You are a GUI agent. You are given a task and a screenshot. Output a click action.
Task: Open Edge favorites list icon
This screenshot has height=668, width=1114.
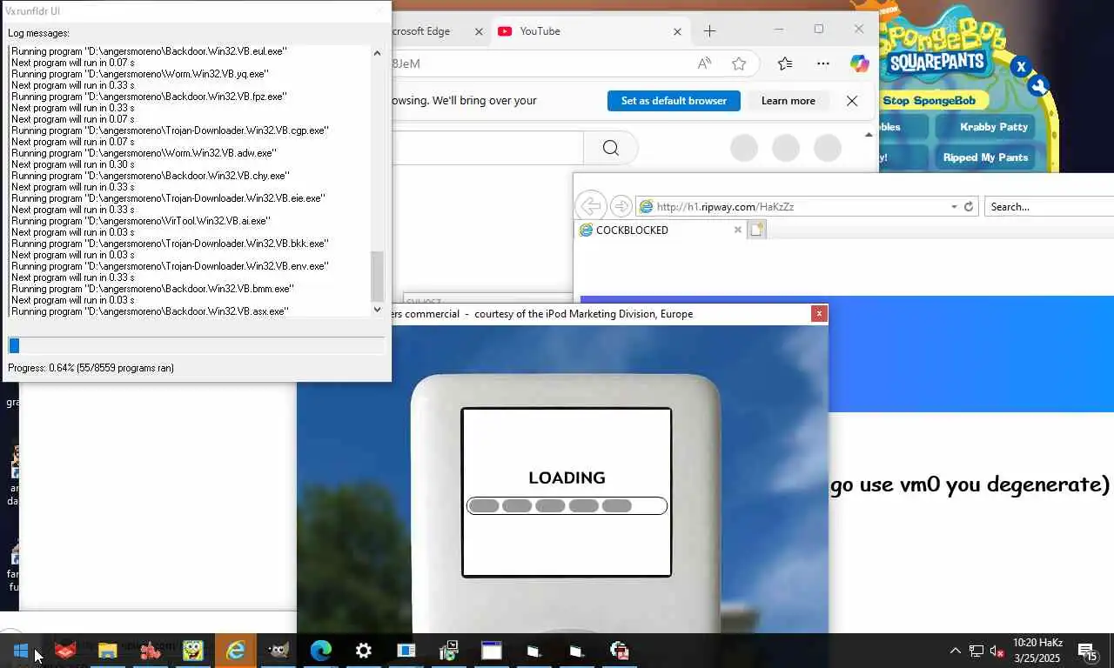(x=785, y=63)
